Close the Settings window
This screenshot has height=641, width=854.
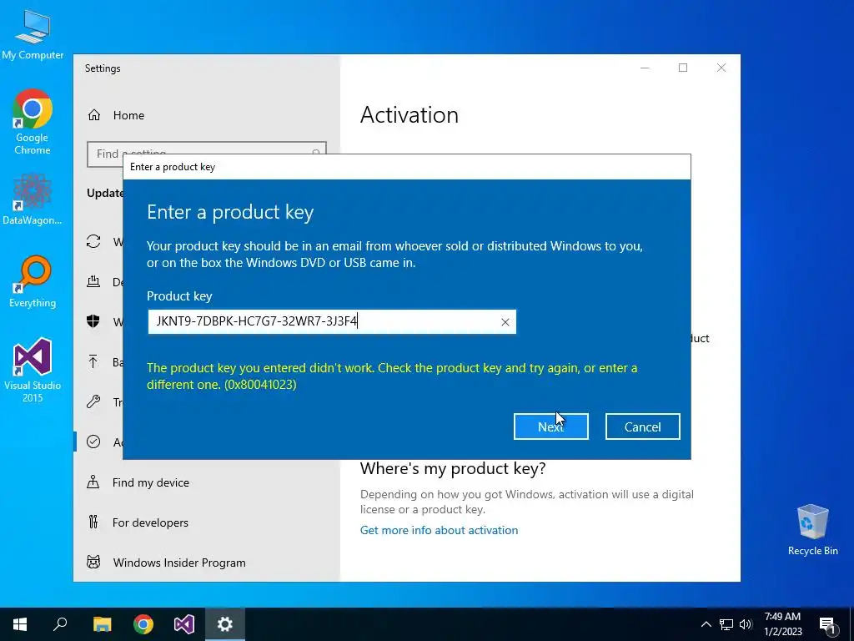coord(721,68)
